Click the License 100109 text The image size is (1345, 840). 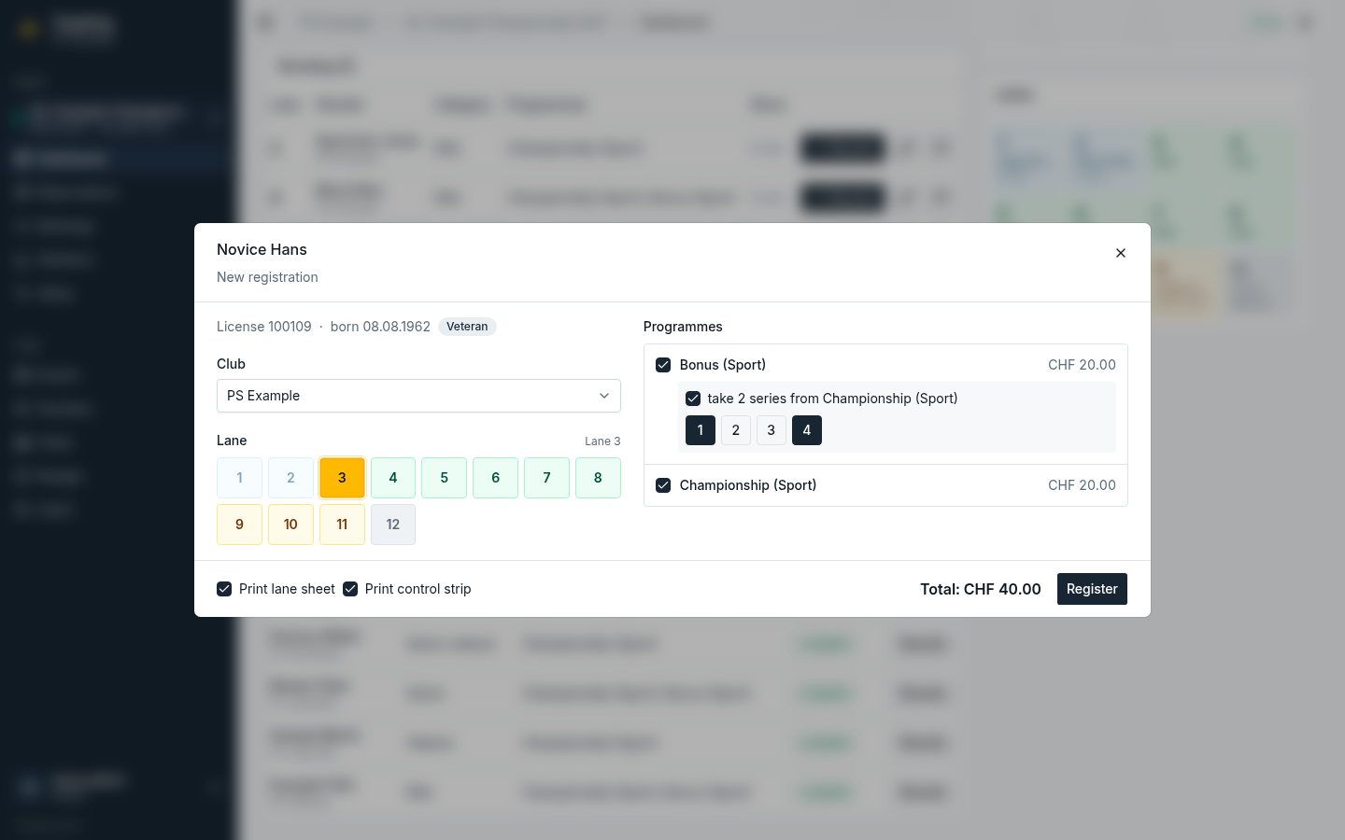(x=264, y=327)
